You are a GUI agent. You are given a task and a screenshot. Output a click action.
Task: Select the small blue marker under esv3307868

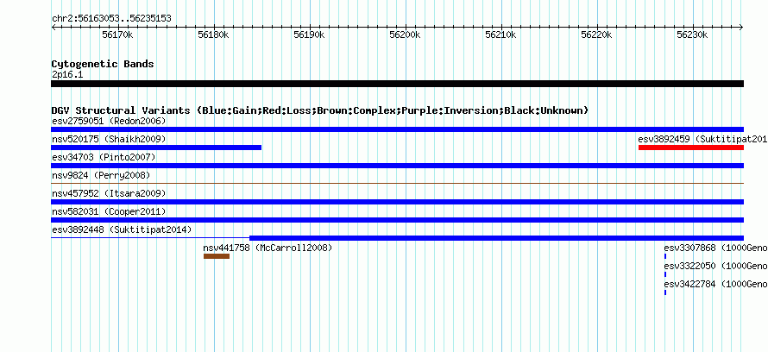665,256
